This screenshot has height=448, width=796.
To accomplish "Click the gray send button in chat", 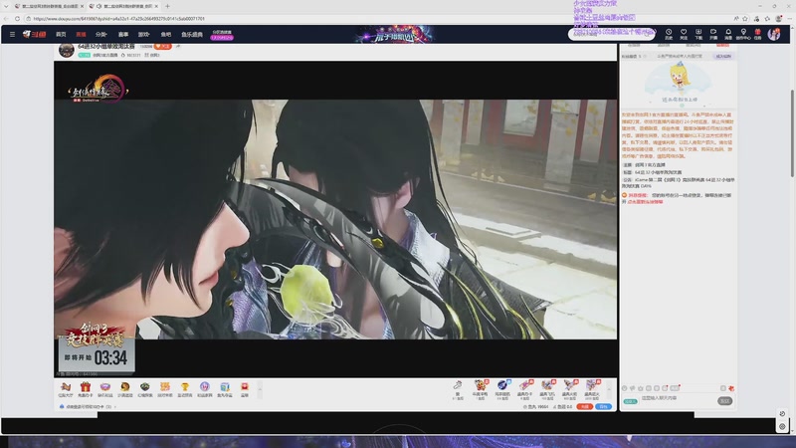I will [x=725, y=401].
